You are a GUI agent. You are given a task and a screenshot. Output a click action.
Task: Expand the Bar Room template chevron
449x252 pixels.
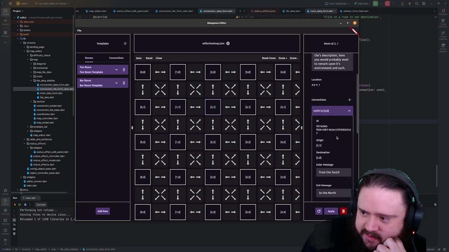coord(116,83)
